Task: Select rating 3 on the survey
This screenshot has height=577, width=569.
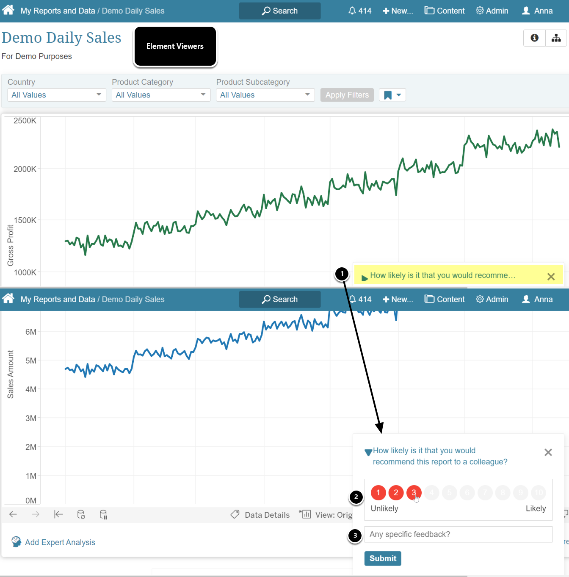Action: coord(414,493)
